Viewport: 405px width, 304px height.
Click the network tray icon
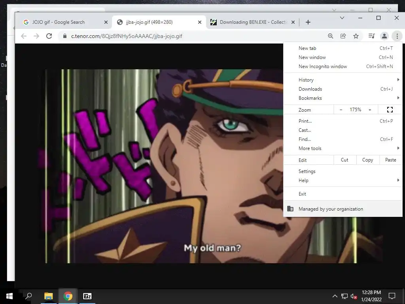(x=344, y=296)
